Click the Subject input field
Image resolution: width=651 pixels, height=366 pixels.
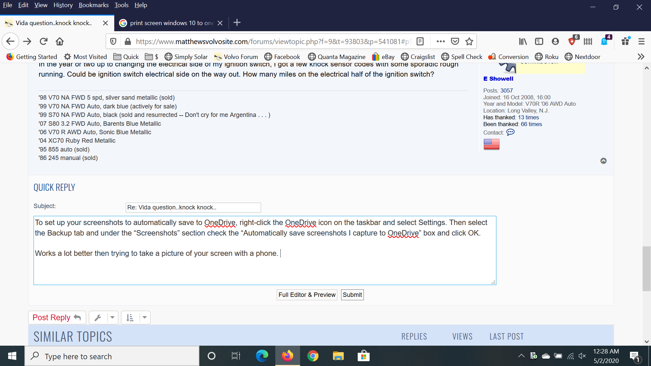[x=193, y=207]
